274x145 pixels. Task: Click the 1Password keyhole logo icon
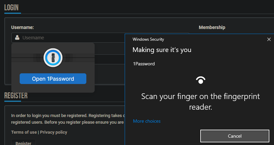pos(53,58)
